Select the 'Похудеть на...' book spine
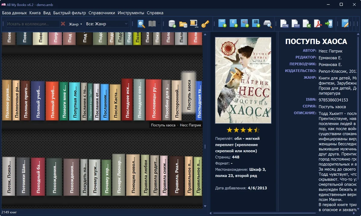The height and width of the screenshot is (216, 361). 84,178
